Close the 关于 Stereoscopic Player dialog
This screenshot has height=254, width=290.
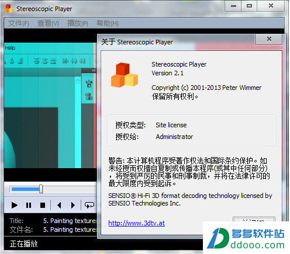tap(269, 39)
